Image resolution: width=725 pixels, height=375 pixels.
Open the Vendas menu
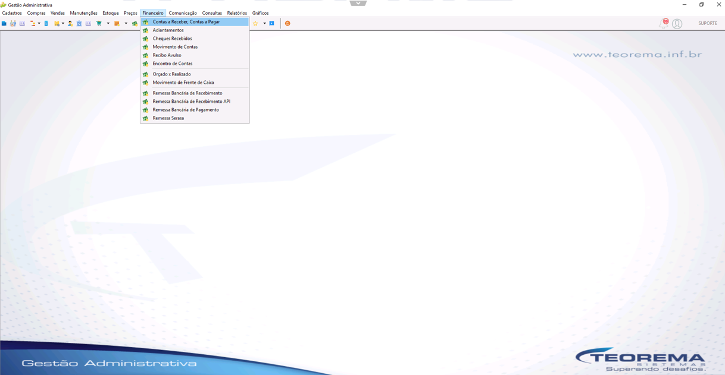click(x=58, y=13)
